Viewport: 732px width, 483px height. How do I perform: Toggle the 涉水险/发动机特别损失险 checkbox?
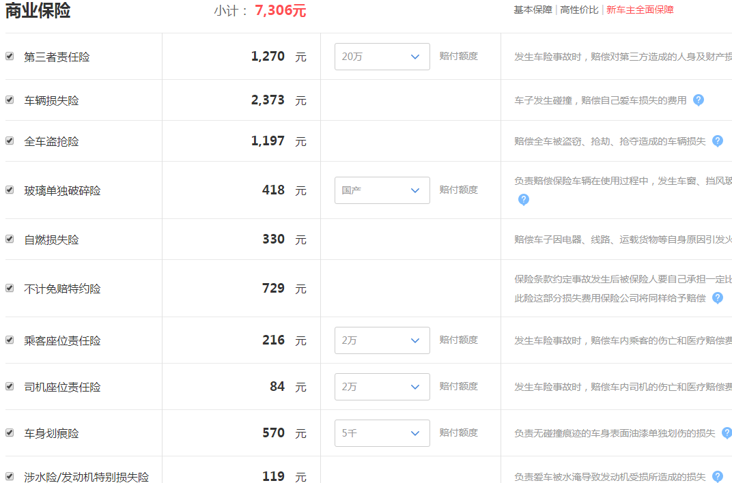[x=10, y=476]
